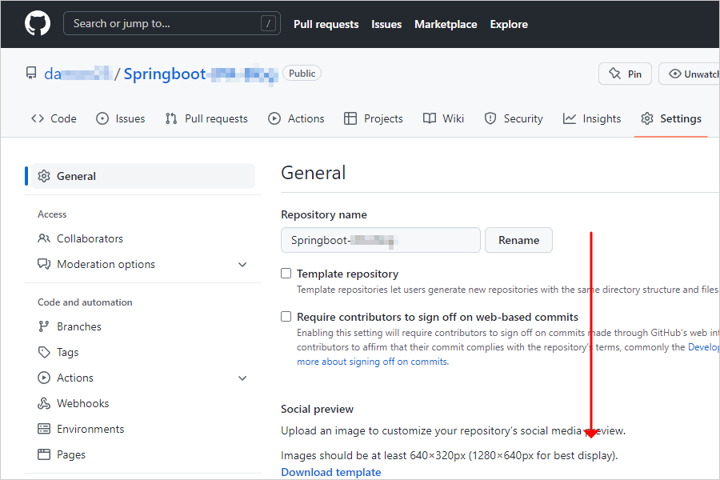This screenshot has width=720, height=480.
Task: Open the Environments section icon
Action: pyautogui.click(x=46, y=429)
